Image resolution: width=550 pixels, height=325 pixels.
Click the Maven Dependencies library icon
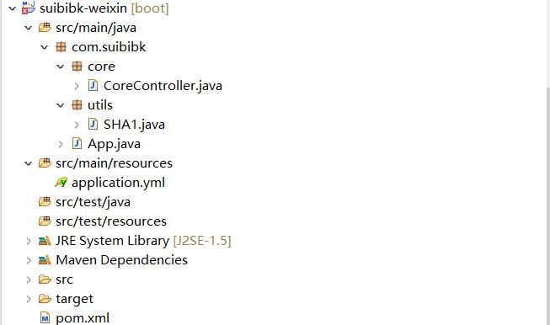tap(45, 260)
